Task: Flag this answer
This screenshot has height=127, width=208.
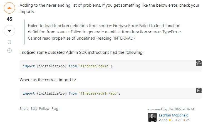Action: [55, 109]
